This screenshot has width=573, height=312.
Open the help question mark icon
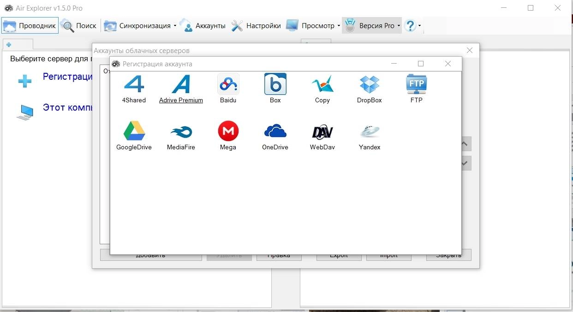point(410,26)
